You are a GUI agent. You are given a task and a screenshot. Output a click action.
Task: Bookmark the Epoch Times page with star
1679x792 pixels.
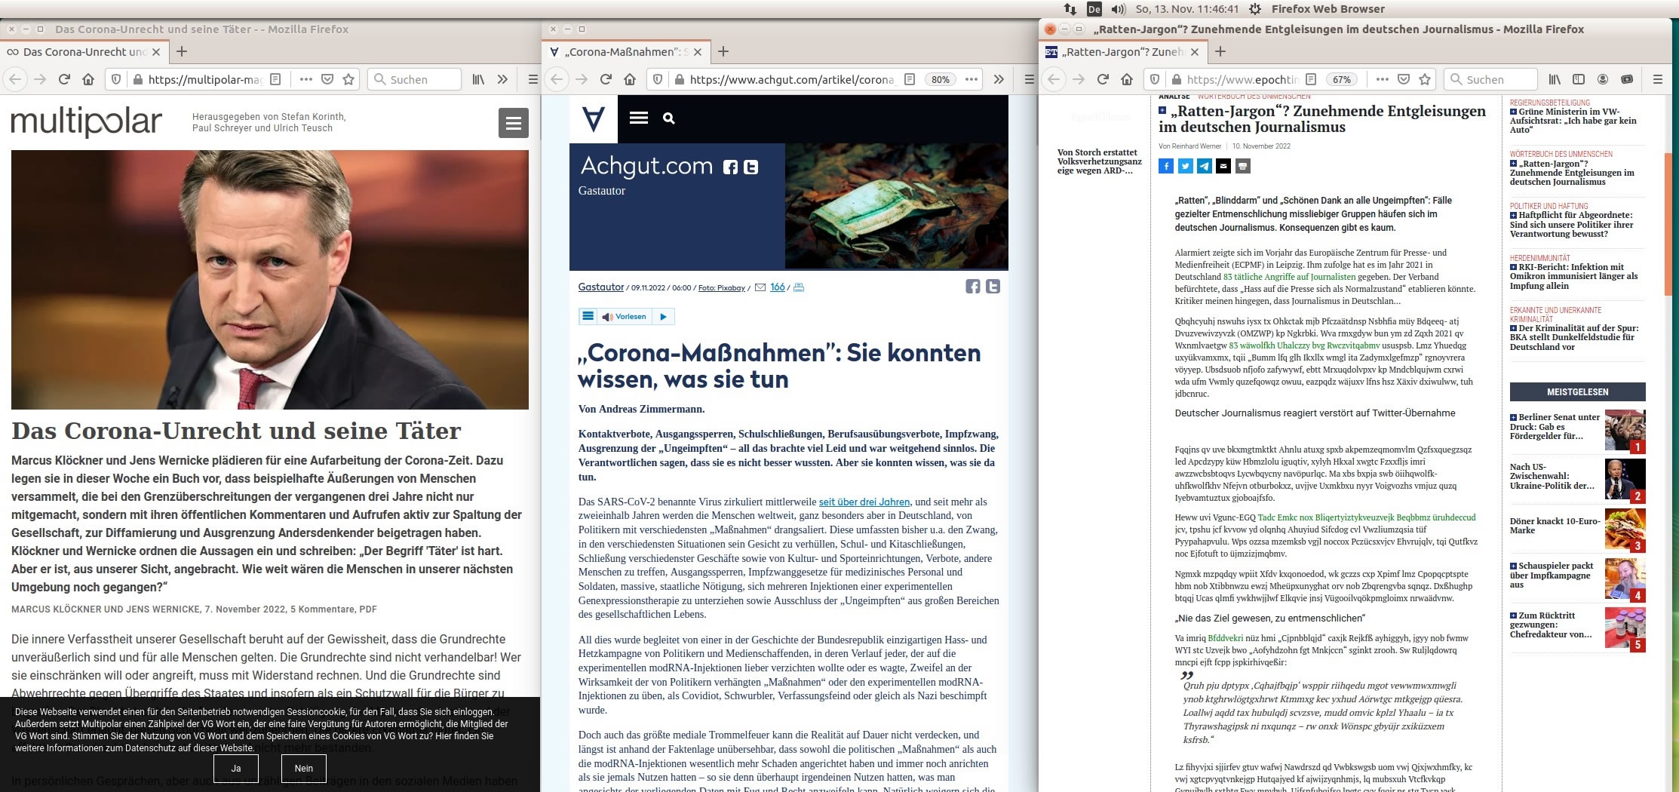pos(1425,79)
